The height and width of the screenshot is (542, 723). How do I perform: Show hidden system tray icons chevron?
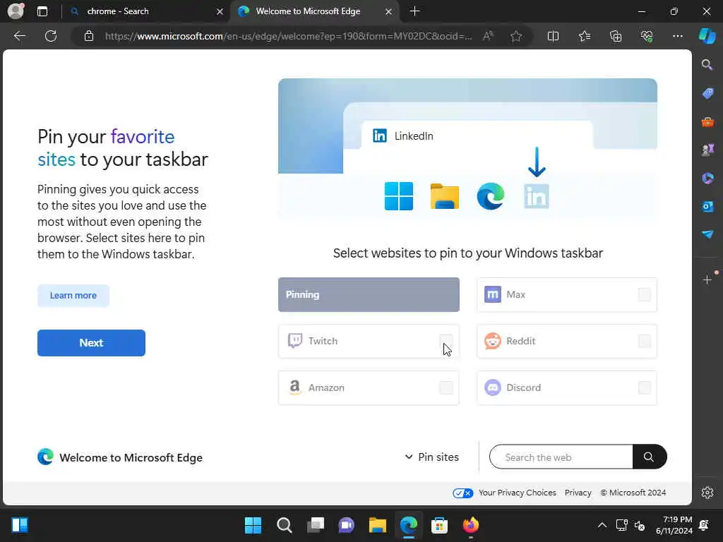pyautogui.click(x=602, y=525)
